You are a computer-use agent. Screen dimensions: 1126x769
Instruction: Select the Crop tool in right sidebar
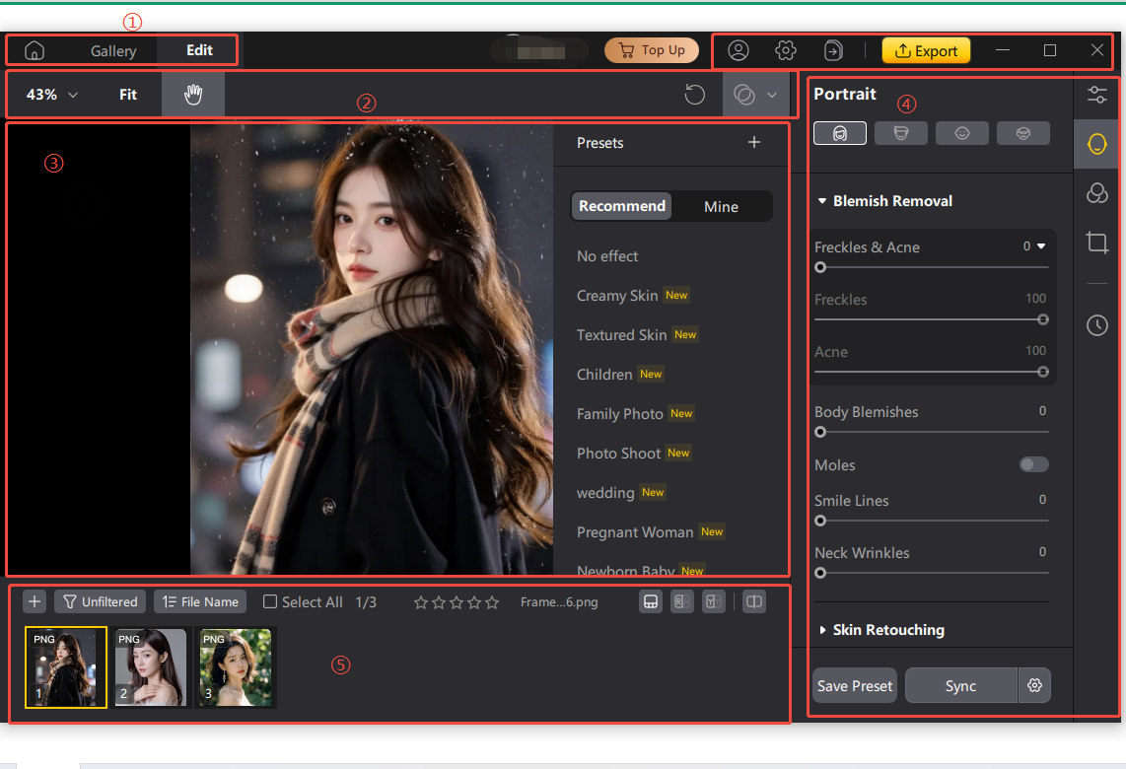pos(1096,243)
